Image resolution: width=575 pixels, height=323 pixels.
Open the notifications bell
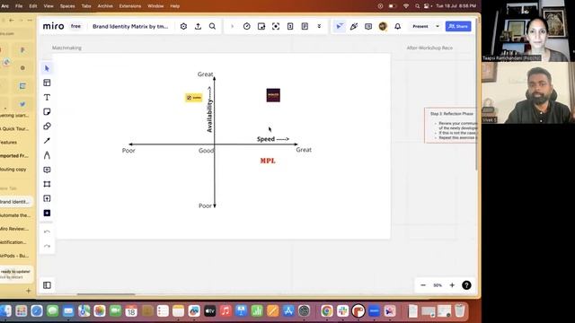[397, 26]
